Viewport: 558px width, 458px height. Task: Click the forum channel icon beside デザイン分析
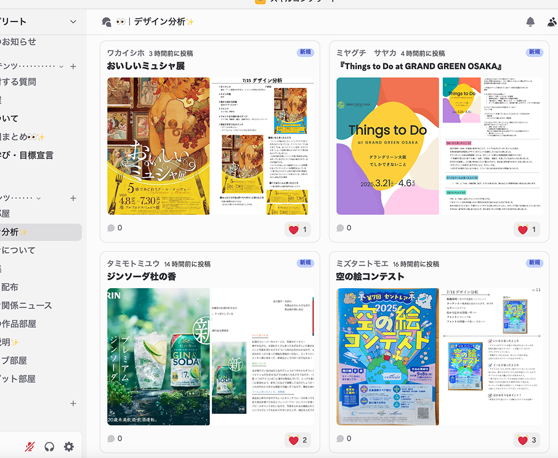[107, 22]
